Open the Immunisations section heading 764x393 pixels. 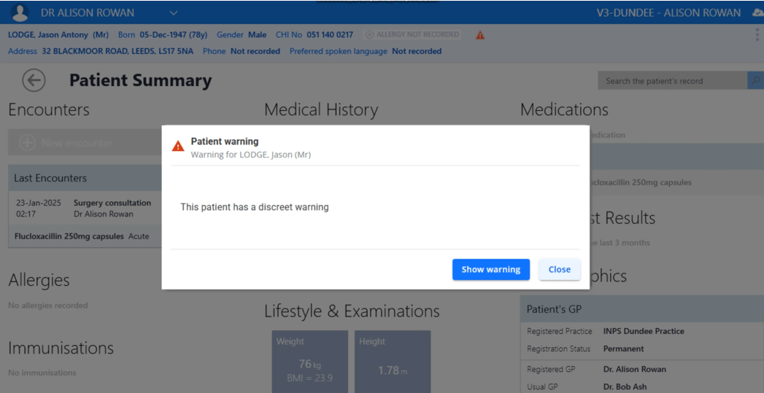pos(61,348)
